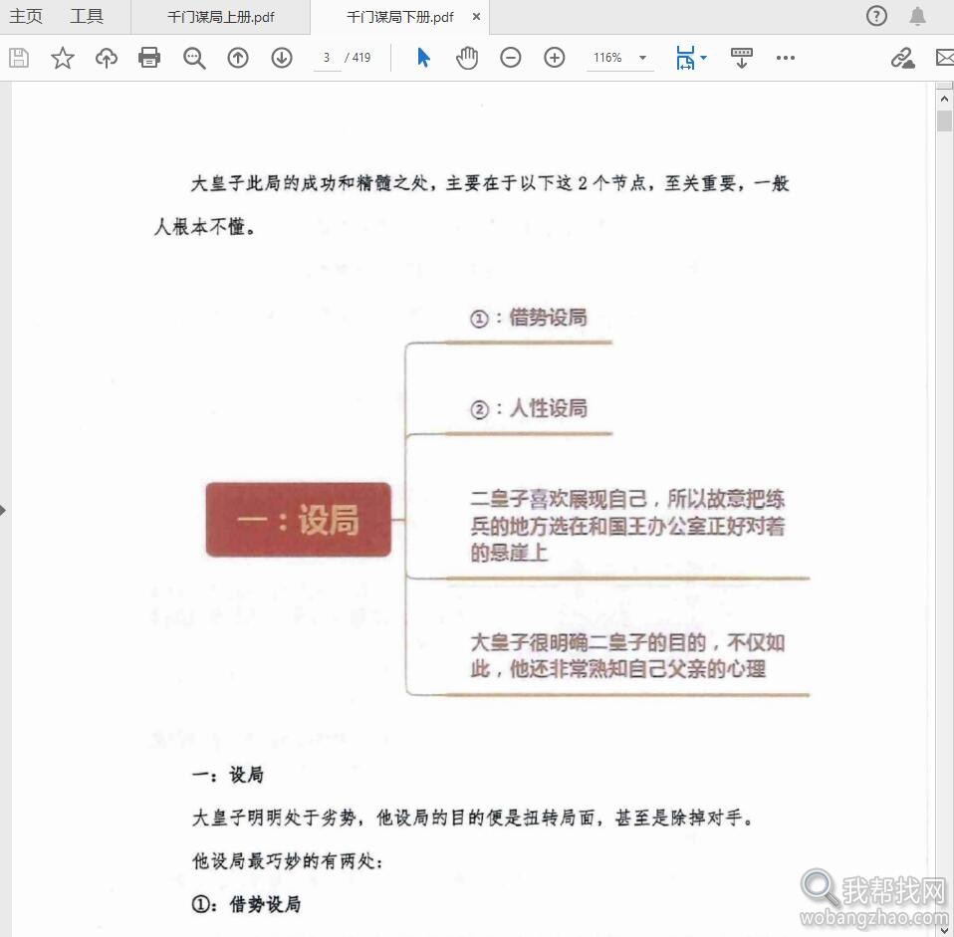
Task: Click the total page count / 419
Action: 358,58
